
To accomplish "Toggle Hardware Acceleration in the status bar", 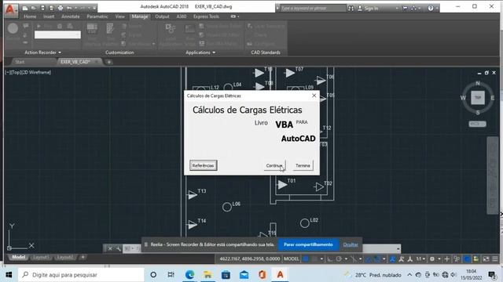I will (x=467, y=259).
